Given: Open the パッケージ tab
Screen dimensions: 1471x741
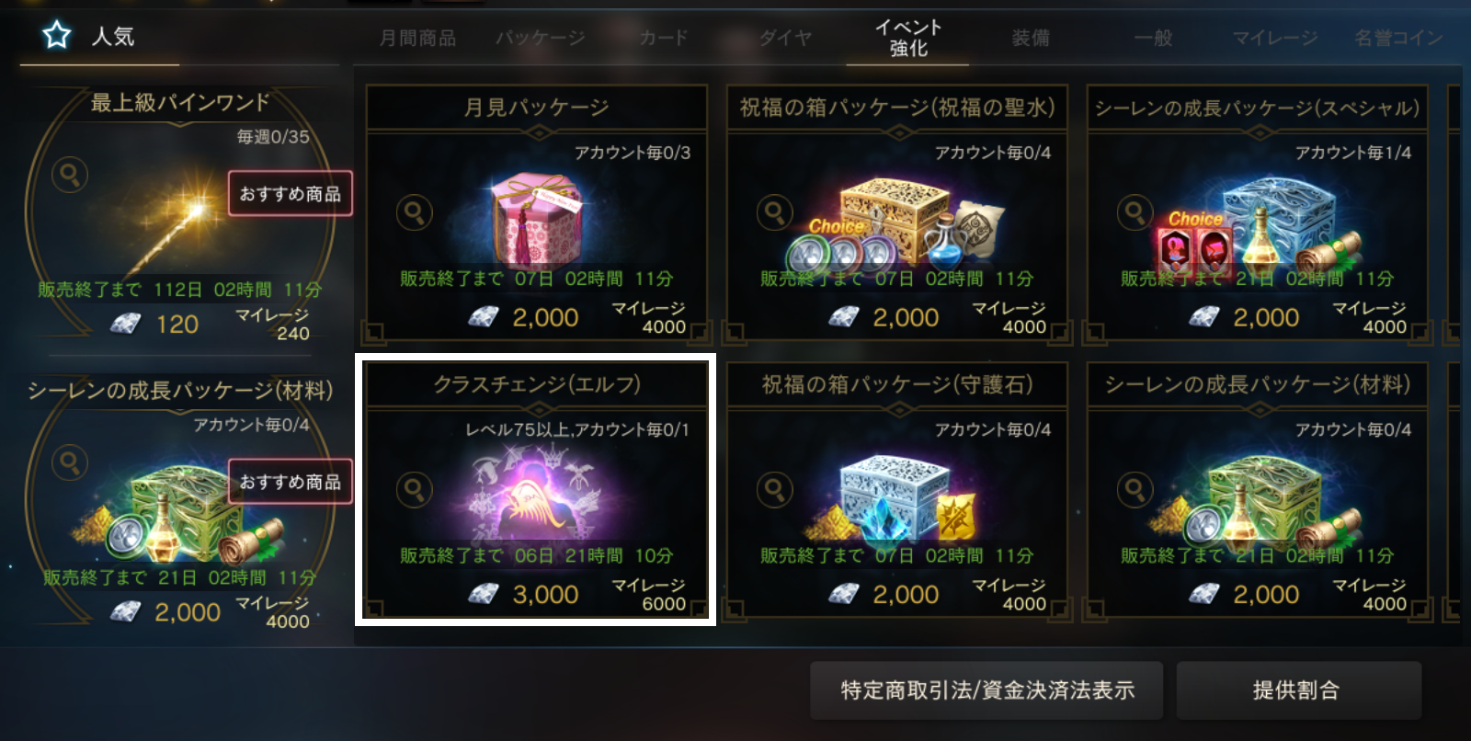Looking at the screenshot, I should [x=540, y=38].
